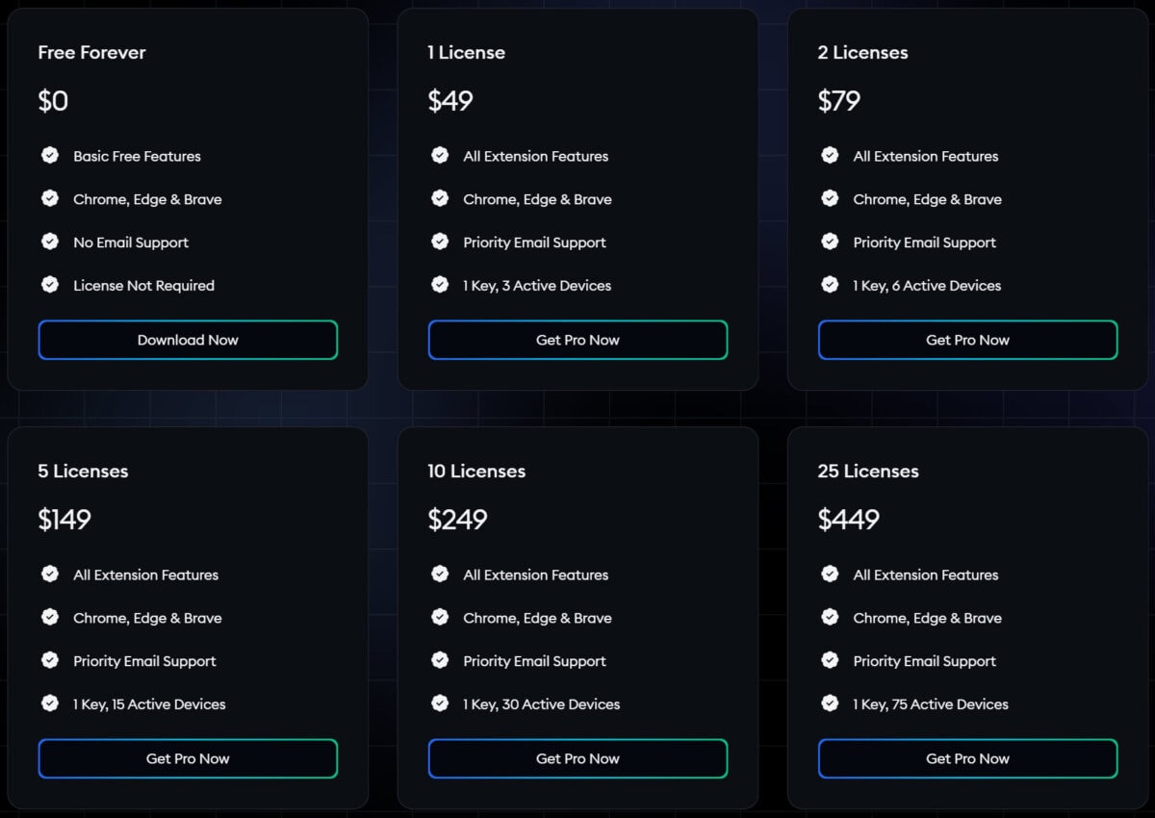This screenshot has width=1155, height=818.
Task: Click the $149 price in 5 Licenses card
Action: point(64,520)
